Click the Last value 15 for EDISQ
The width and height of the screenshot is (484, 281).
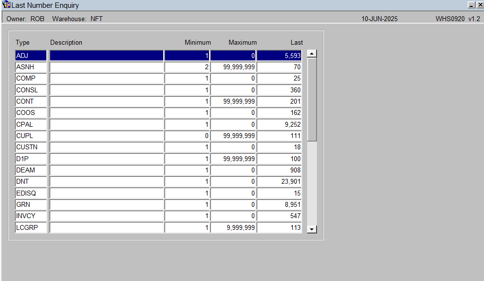pos(279,194)
